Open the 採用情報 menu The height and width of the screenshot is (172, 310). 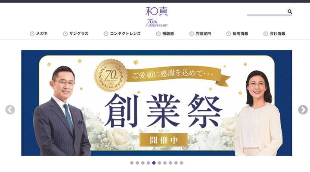pos(240,34)
